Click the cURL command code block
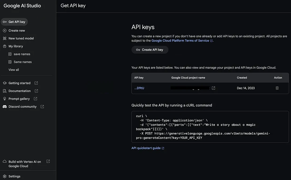The width and height of the screenshot is (291, 180). 210,127
